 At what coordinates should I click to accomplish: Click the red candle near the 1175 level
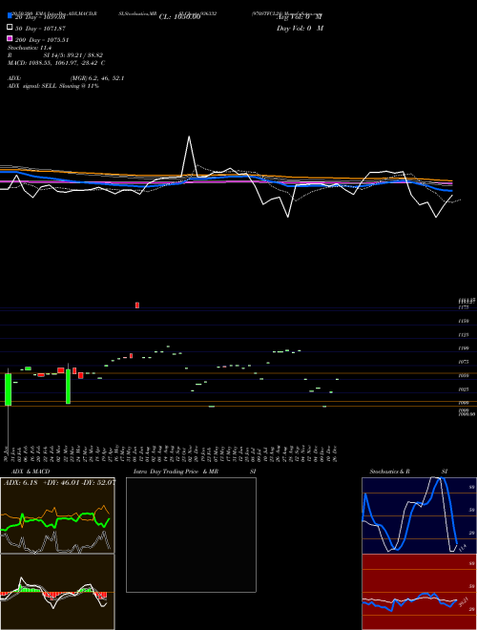tap(137, 305)
